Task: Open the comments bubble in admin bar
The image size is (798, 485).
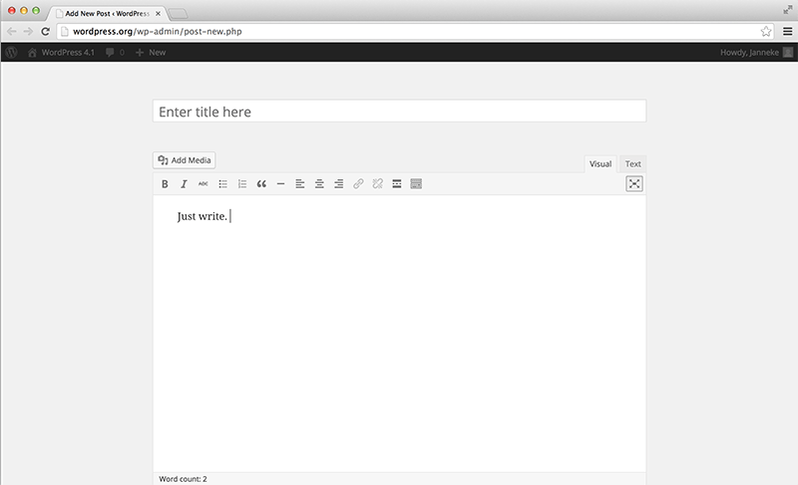Action: click(115, 53)
